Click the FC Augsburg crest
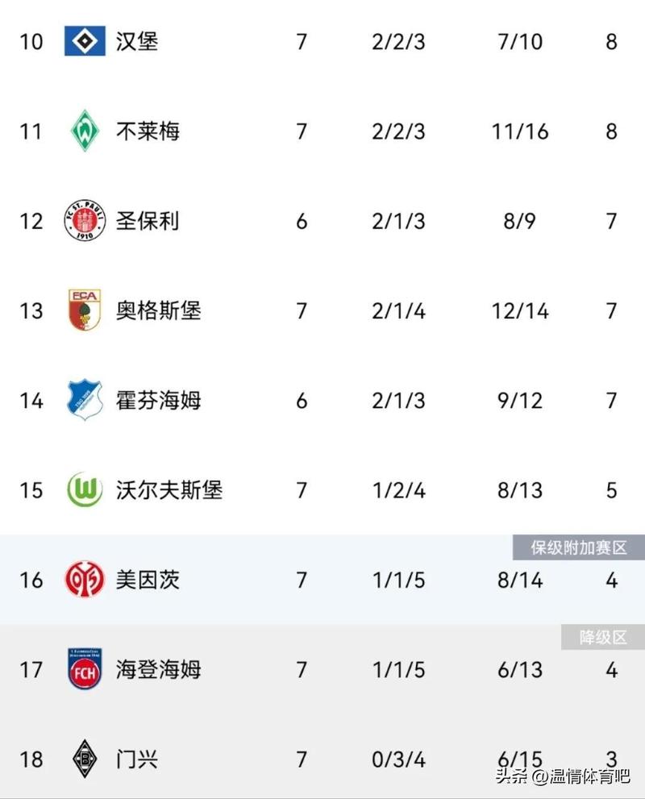This screenshot has width=645, height=799. [85, 310]
